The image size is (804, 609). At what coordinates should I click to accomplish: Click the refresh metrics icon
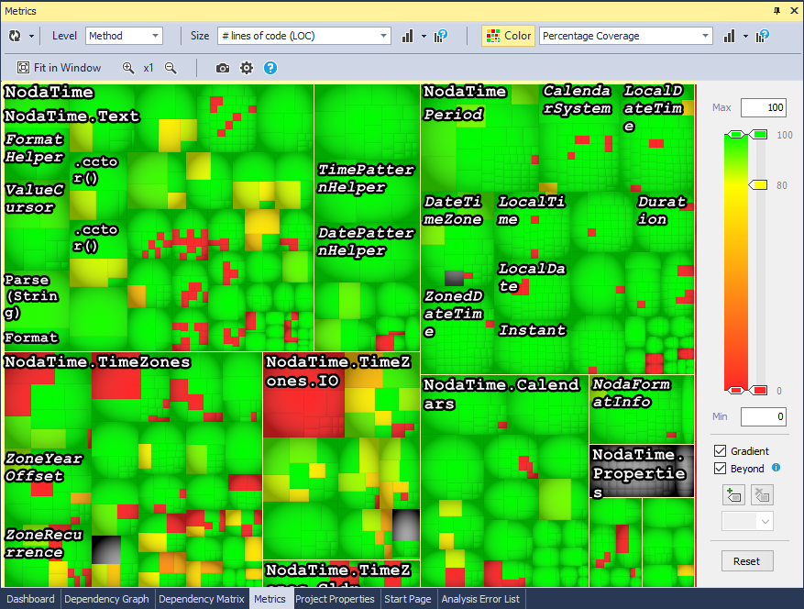coord(15,36)
